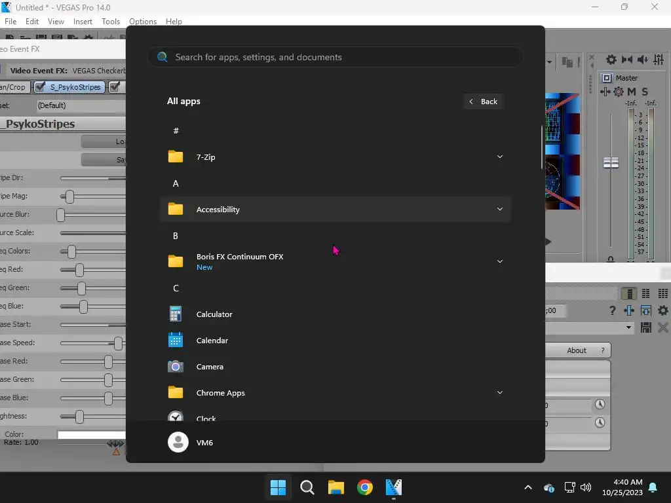
Task: Go Back from All apps
Action: pyautogui.click(x=483, y=102)
